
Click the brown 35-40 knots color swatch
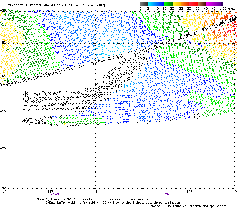click(202, 4)
